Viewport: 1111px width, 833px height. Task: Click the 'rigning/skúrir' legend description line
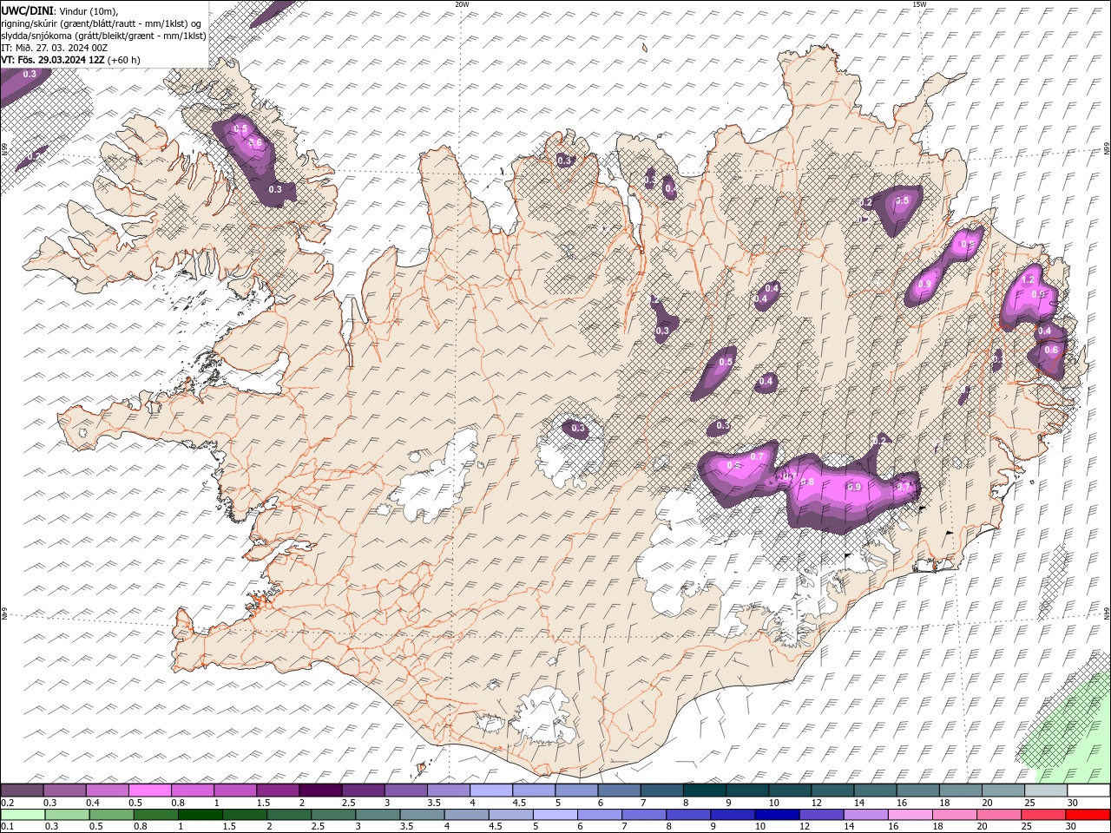tap(102, 23)
